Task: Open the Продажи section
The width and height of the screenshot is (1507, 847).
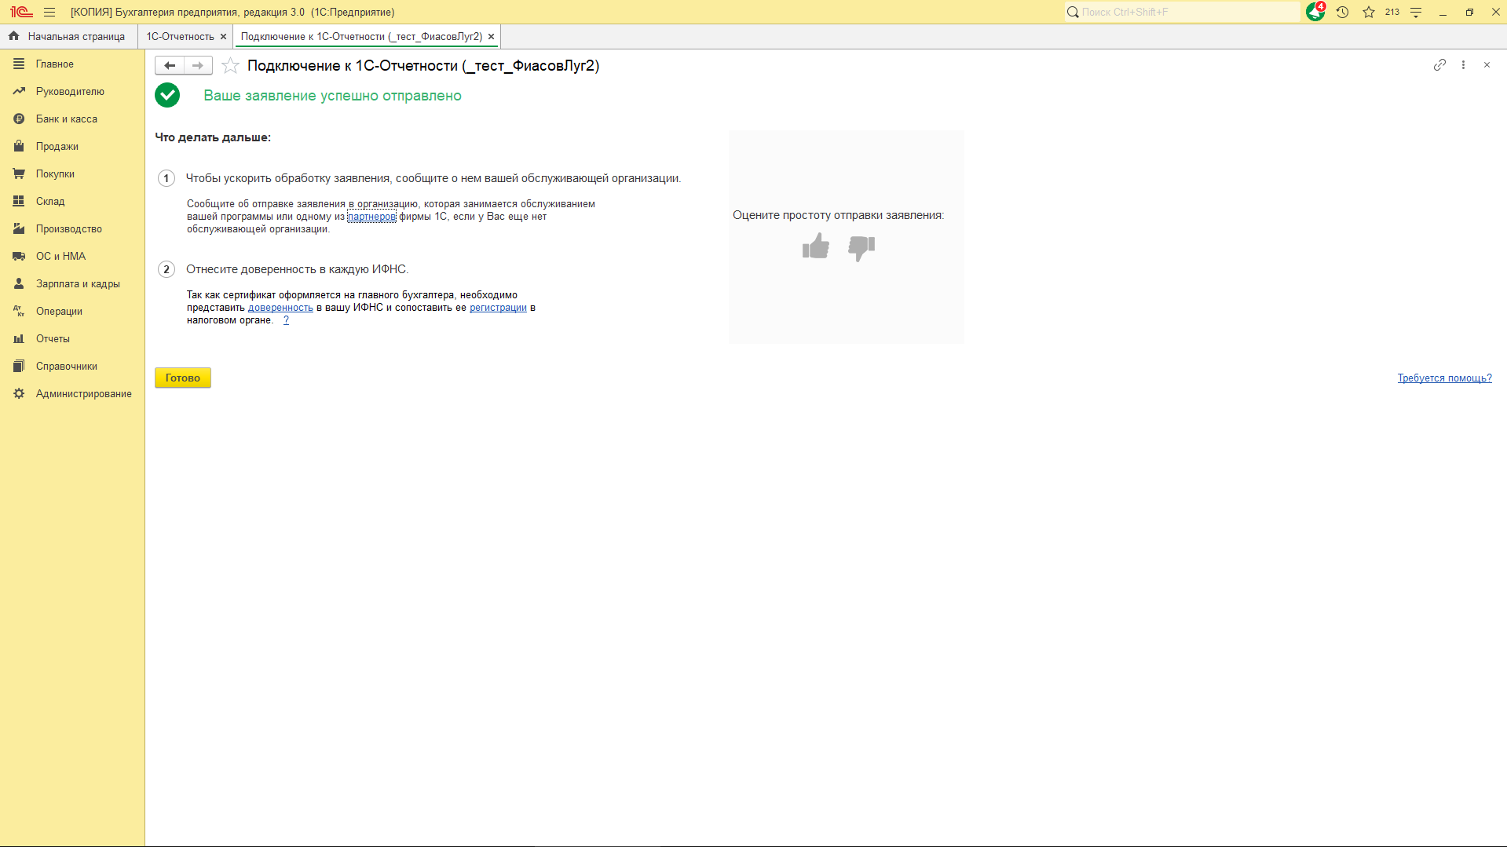Action: (72, 147)
